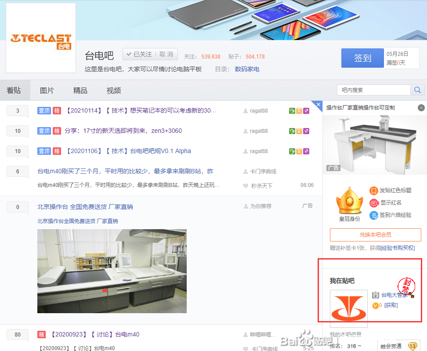Click 取消 to unfollow 台电吧
Viewport: 427px width, 351px height.
(x=166, y=55)
